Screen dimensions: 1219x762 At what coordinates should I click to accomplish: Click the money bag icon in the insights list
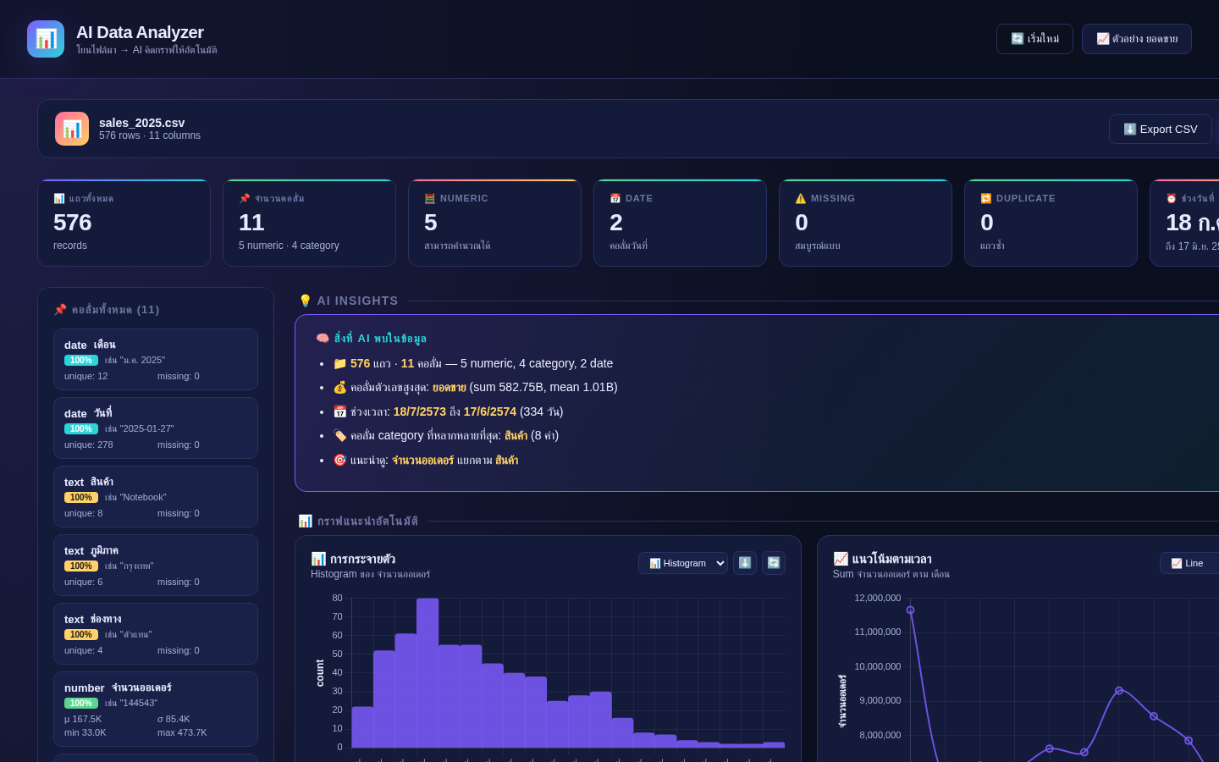[x=340, y=387]
